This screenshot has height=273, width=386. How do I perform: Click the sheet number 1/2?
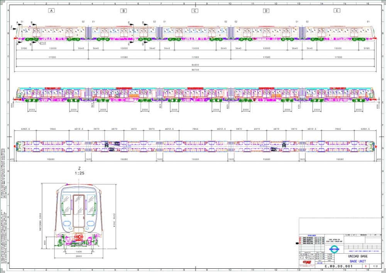pyautogui.click(x=376, y=266)
